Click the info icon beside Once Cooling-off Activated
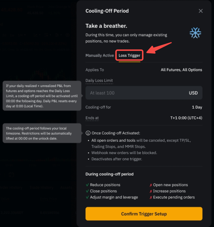This screenshot has height=227, width=214. tap(88, 133)
